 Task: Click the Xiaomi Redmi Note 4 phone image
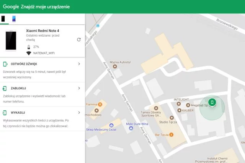(11, 41)
